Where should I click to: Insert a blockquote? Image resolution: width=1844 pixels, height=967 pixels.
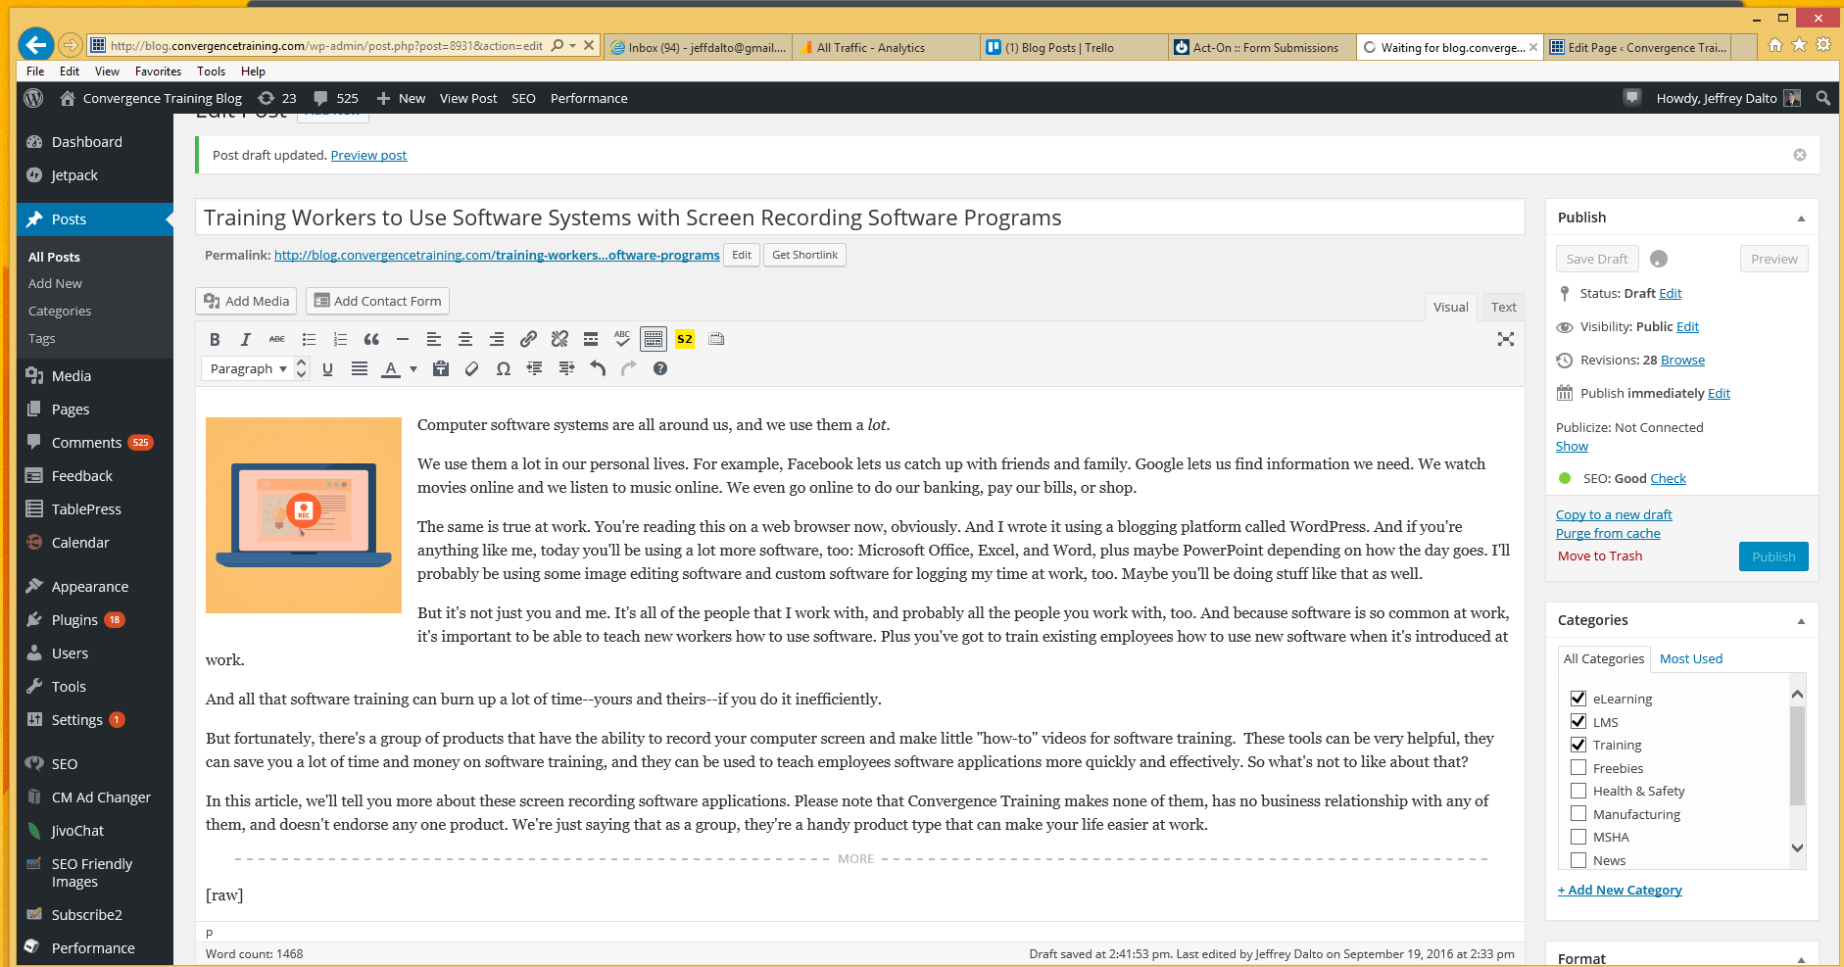pos(371,339)
